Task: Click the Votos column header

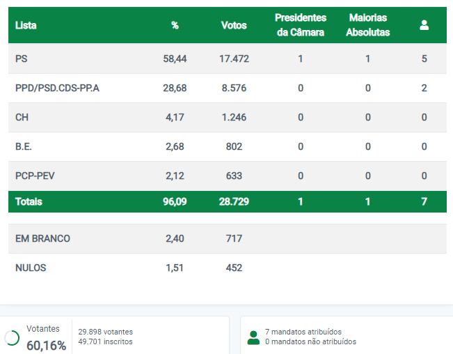Action: (234, 26)
